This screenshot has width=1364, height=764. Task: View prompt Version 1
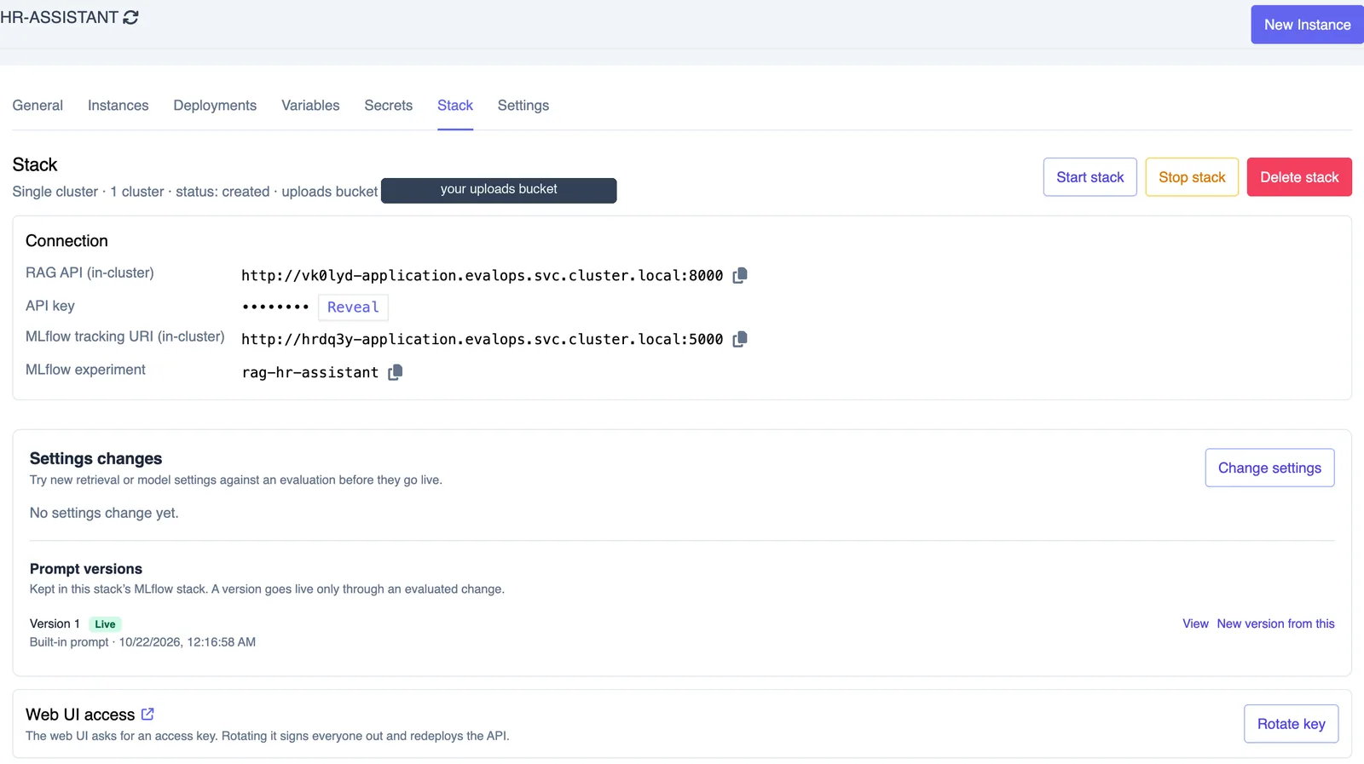click(1195, 623)
